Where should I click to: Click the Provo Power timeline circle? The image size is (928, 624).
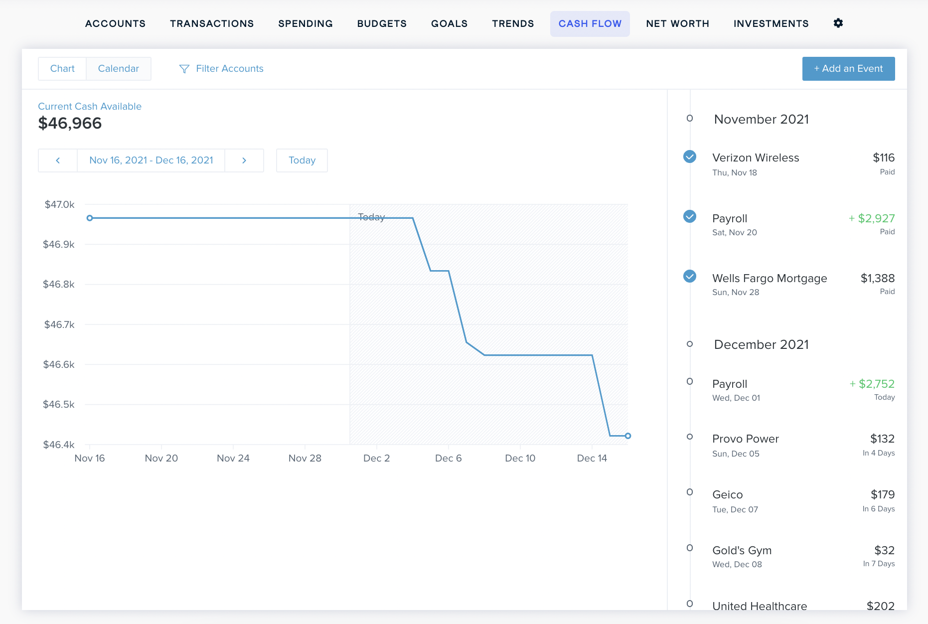(x=690, y=437)
